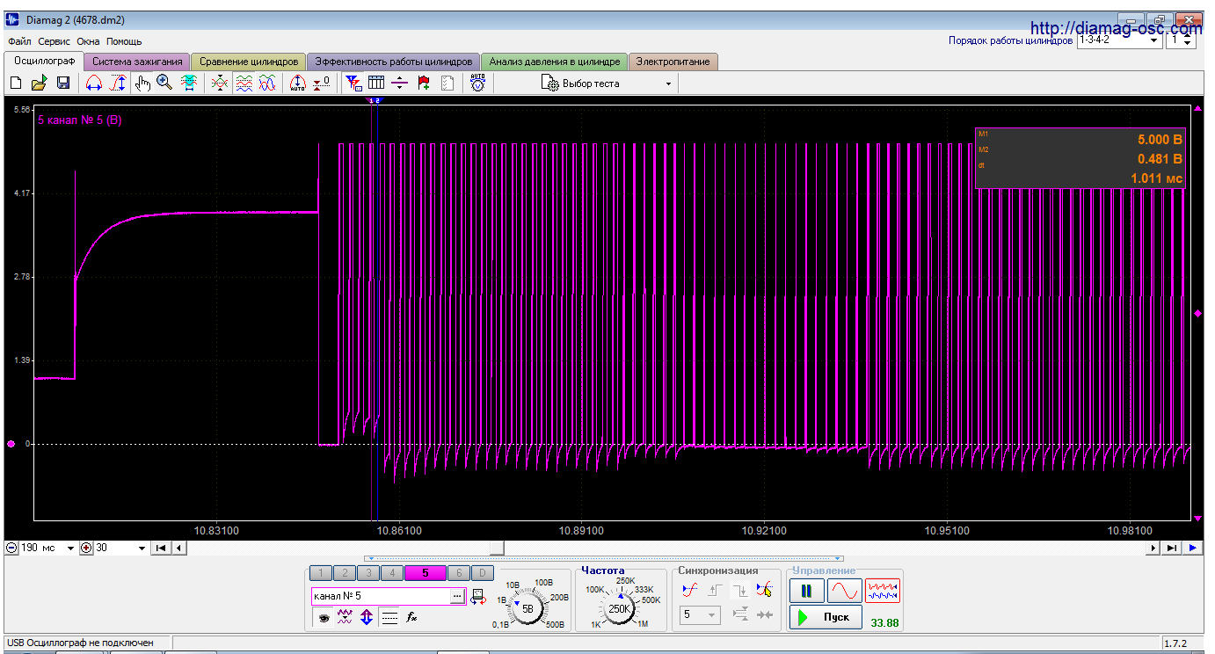Viewport: 1215px width, 654px height.
Task: Jump to the beginning of the recording
Action: click(161, 548)
